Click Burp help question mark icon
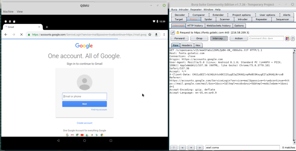Image resolution: width=296 pixels, height=151 pixels. coord(293,38)
